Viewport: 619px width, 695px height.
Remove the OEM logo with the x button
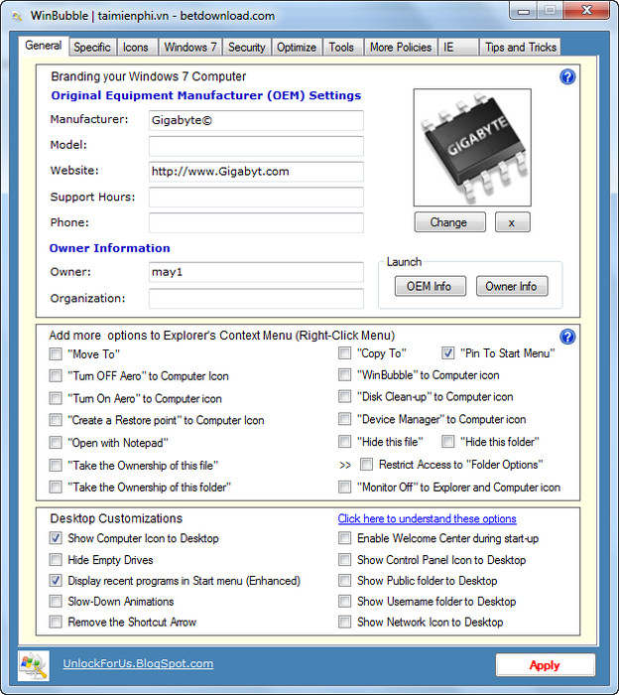512,222
